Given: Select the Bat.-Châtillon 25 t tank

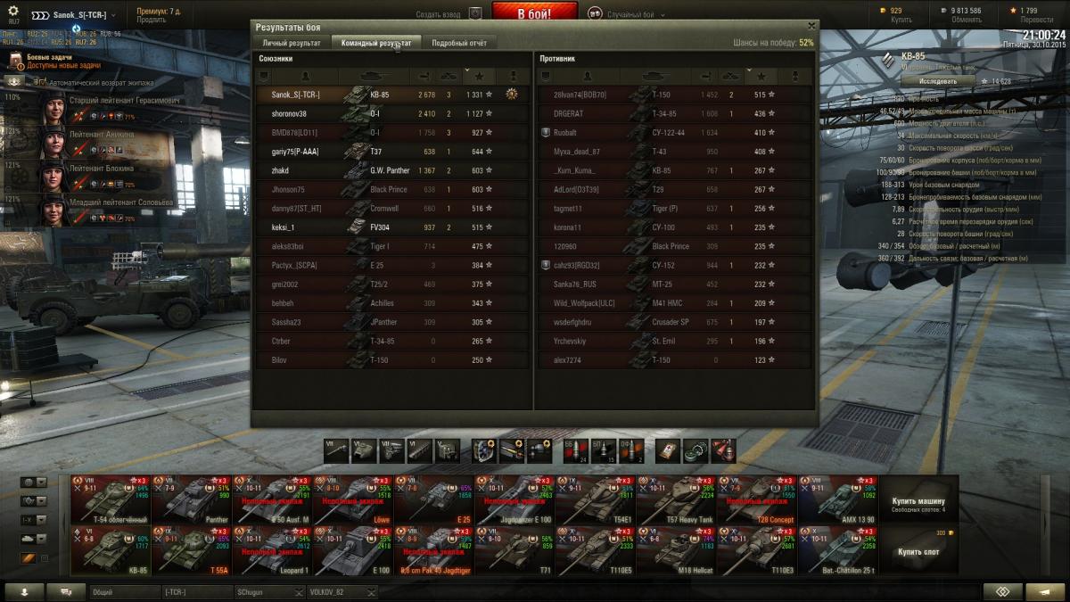Looking at the screenshot, I should 838,550.
